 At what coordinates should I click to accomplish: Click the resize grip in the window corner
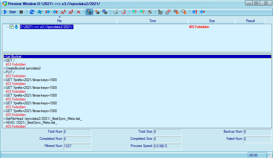point(270,156)
